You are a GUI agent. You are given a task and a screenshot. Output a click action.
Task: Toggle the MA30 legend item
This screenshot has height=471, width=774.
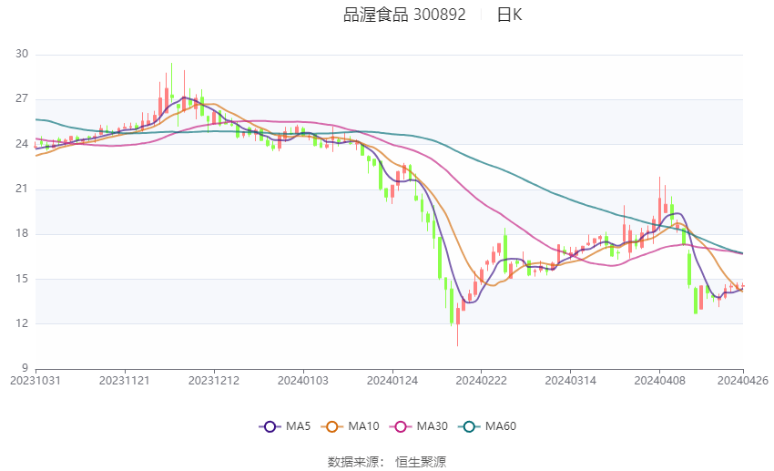tap(419, 426)
